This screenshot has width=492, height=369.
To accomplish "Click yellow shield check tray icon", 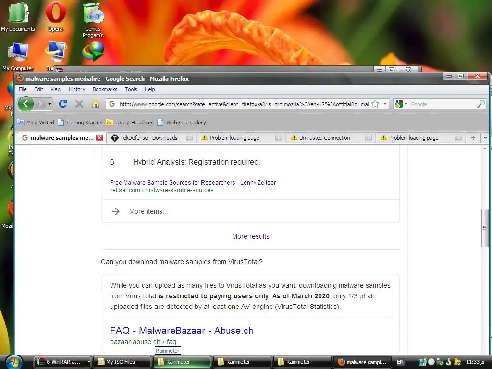I will point(457,362).
